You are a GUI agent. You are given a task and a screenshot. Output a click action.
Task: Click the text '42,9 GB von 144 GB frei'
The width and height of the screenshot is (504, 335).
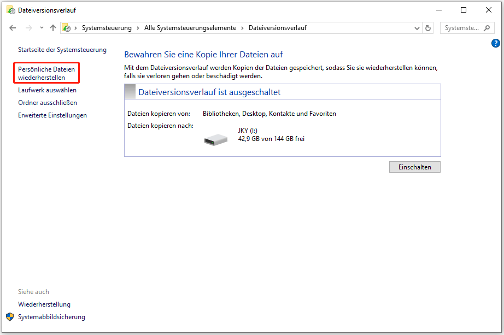(271, 139)
